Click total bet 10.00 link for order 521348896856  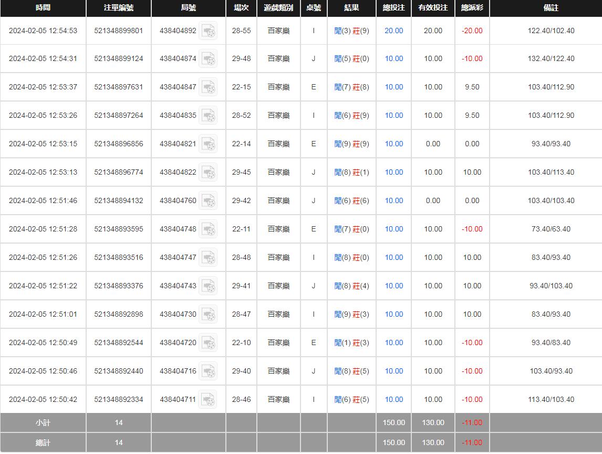coord(394,144)
